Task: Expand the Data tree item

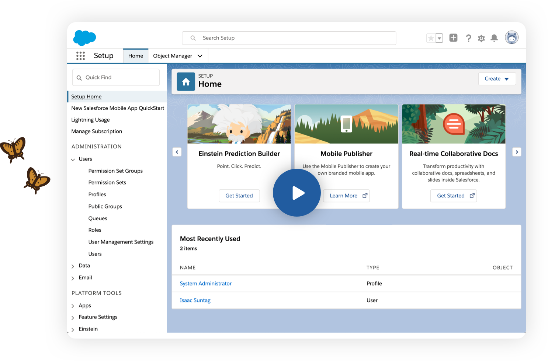Action: pos(73,266)
